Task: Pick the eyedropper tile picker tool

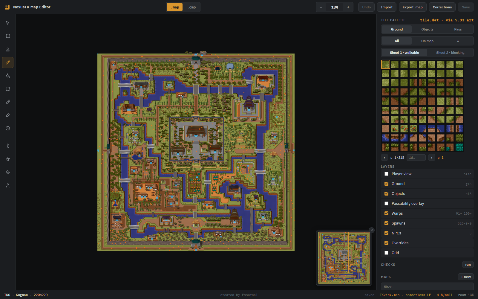Action: click(8, 102)
